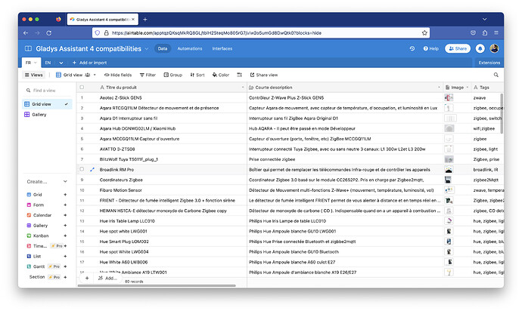Open Group options
This screenshot has height=311, width=522.
pyautogui.click(x=172, y=75)
